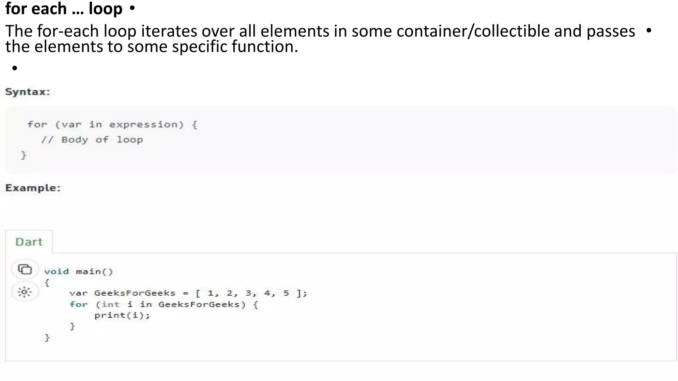This screenshot has height=381, width=678.
Task: Click the "for each ... loop" title
Action: (x=64, y=9)
